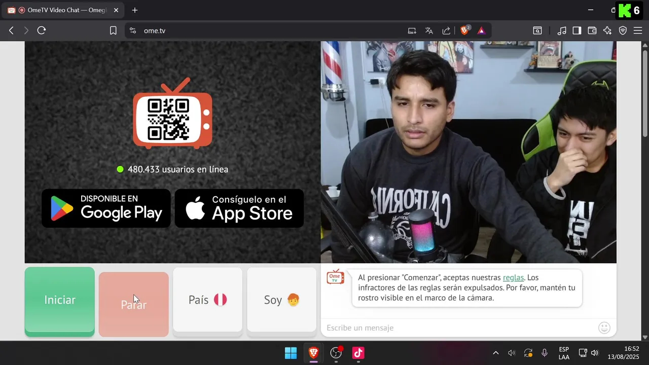Open the País country selector
The width and height of the screenshot is (649, 365).
[208, 301]
